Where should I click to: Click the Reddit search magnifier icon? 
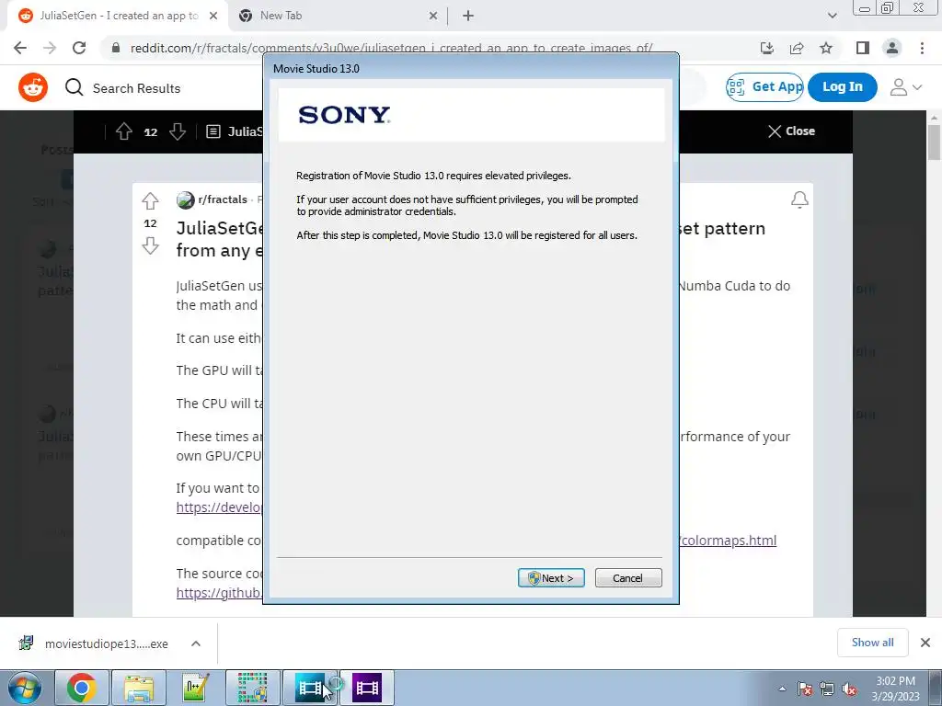(74, 87)
